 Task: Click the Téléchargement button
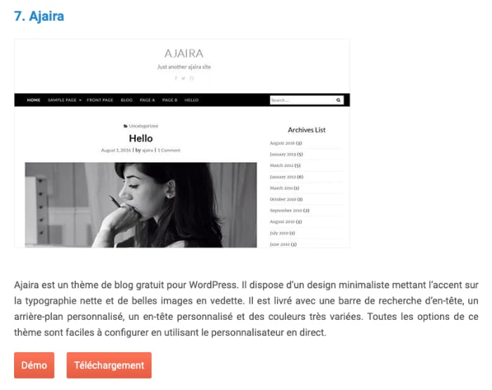point(109,365)
